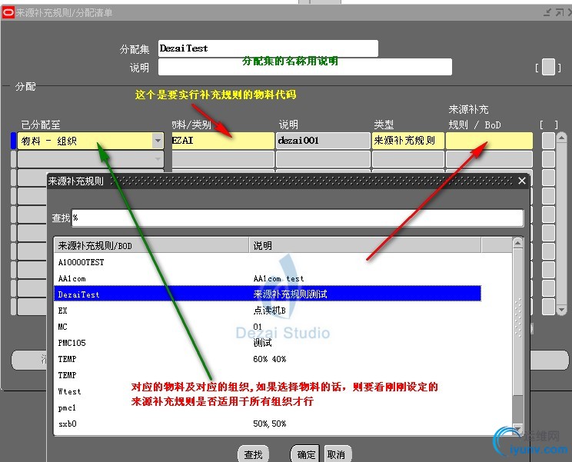Screen dimensions: 572x462
Task: Select the MC rule row
Action: click(x=268, y=327)
